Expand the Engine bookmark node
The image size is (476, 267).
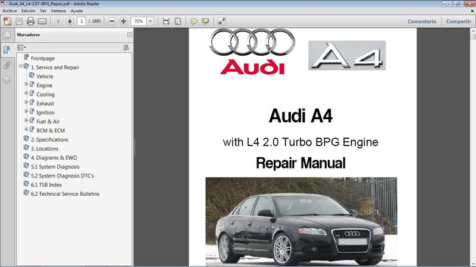pyautogui.click(x=26, y=85)
